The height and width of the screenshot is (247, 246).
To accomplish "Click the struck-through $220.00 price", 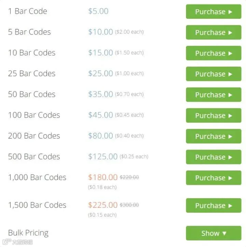I will [129, 177].
